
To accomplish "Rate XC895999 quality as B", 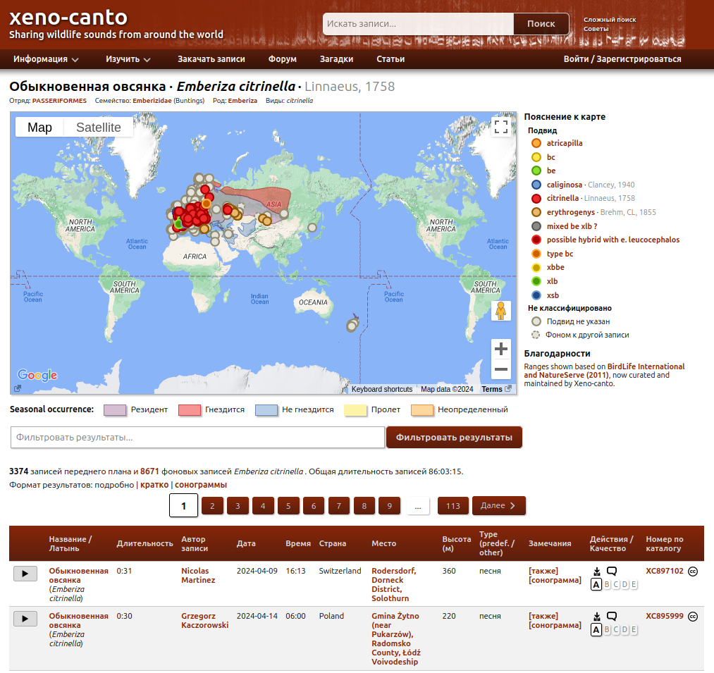I will pyautogui.click(x=607, y=630).
